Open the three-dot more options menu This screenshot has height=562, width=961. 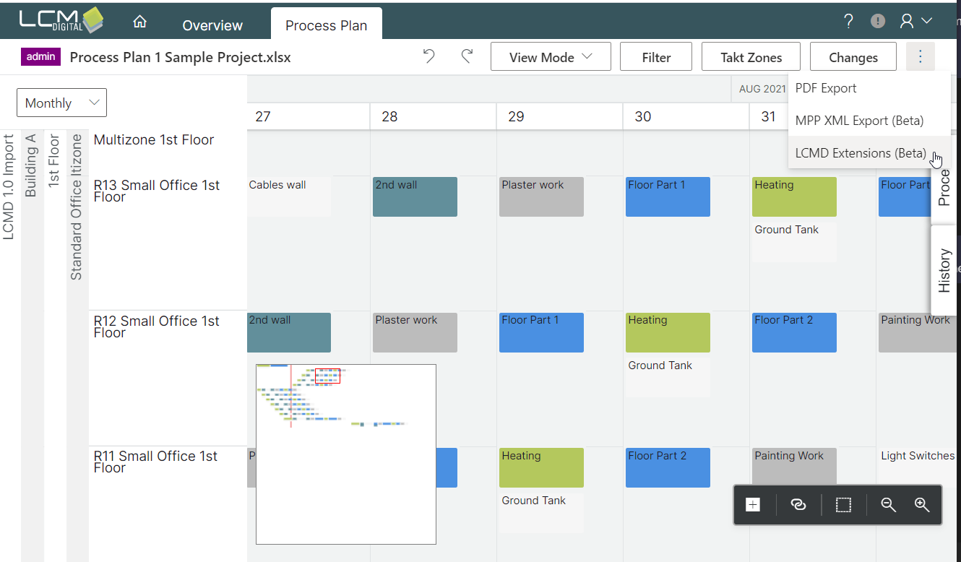coord(920,56)
